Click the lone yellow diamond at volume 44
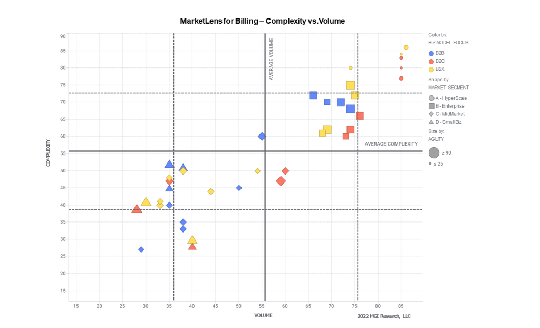This screenshot has width=540, height=328. 211,191
